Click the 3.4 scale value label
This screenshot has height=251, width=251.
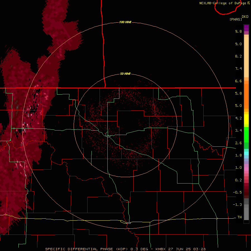(x=238, y=131)
